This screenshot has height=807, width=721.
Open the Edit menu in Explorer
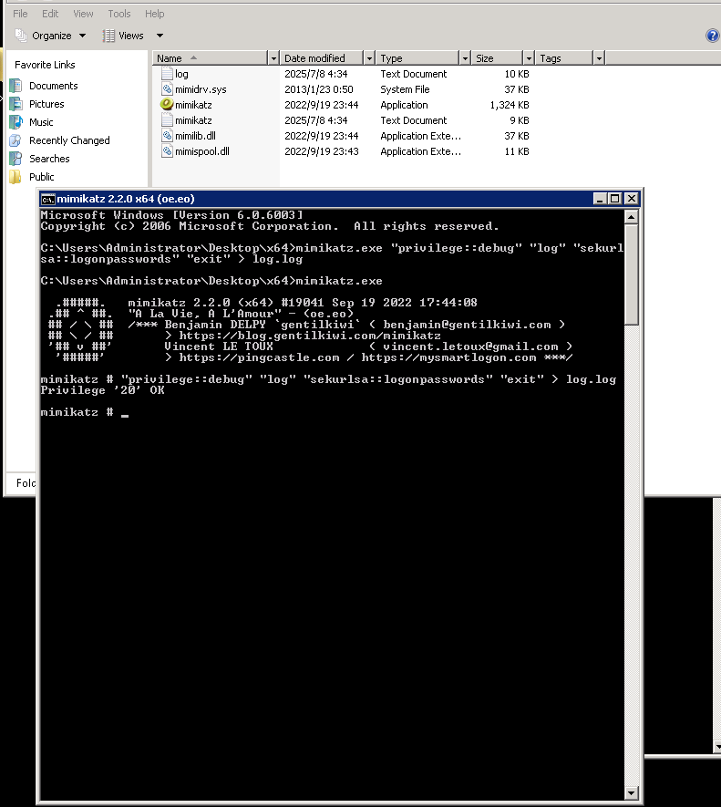tap(50, 14)
